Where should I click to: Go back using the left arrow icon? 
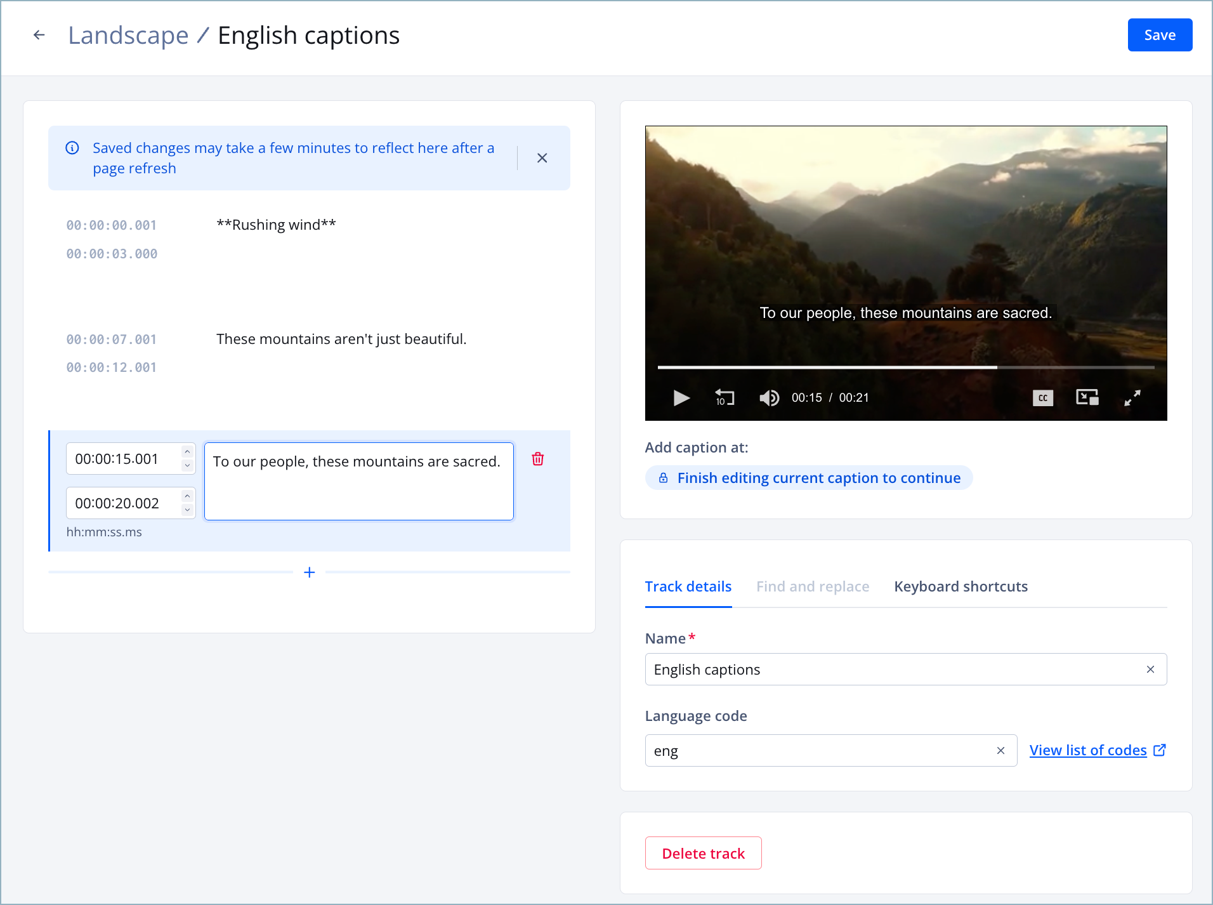(x=39, y=35)
